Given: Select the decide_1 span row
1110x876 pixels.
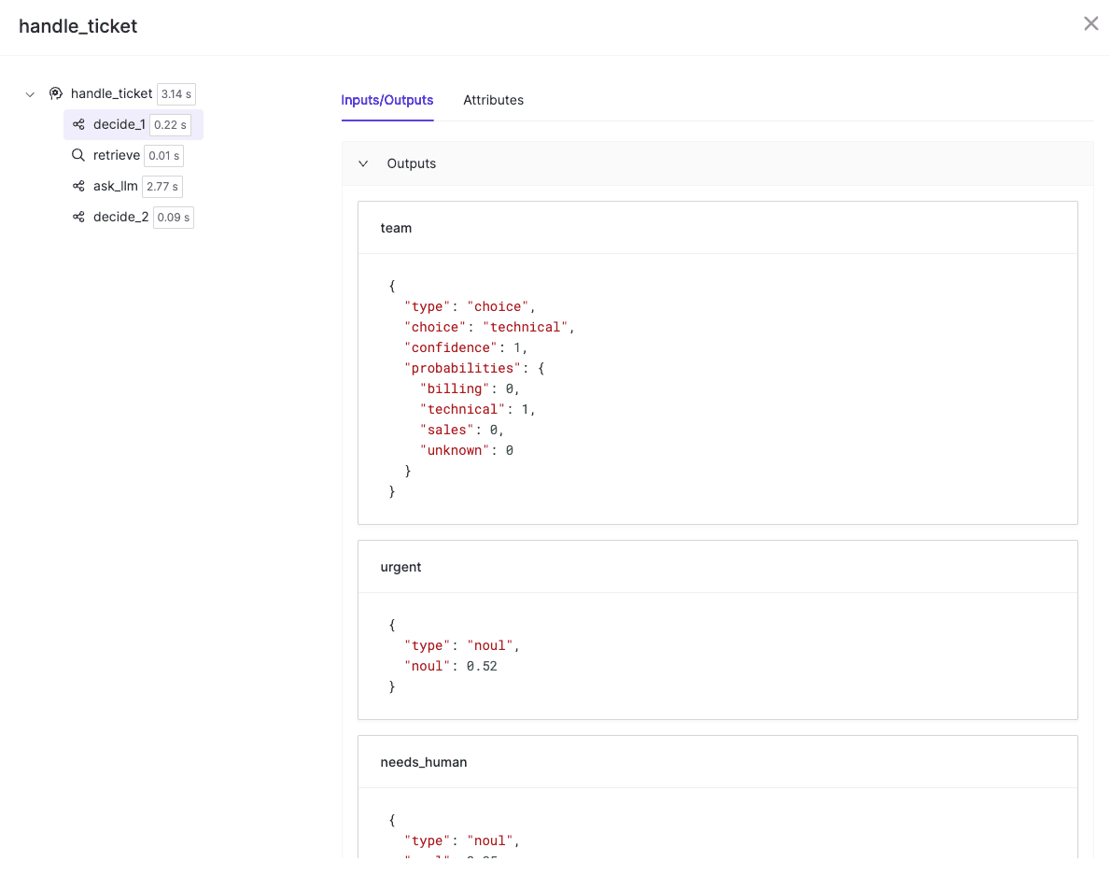Looking at the screenshot, I should click(x=133, y=124).
